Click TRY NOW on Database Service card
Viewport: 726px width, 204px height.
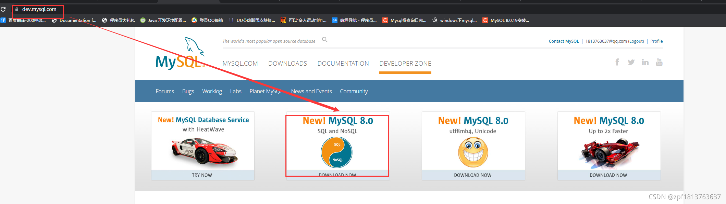(202, 175)
